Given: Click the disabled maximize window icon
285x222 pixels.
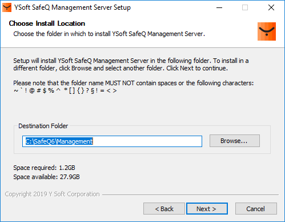Looking at the screenshot, I should 245,7.
